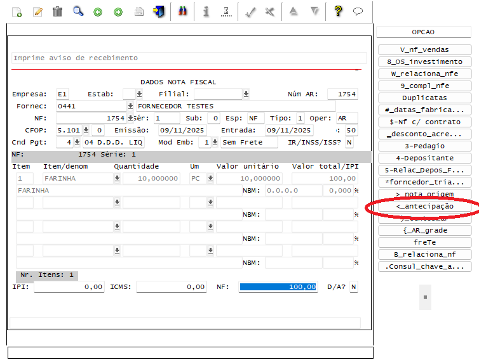Click the 3-Pedagio button
Viewport: 479px width, 360px height.
tap(424, 146)
